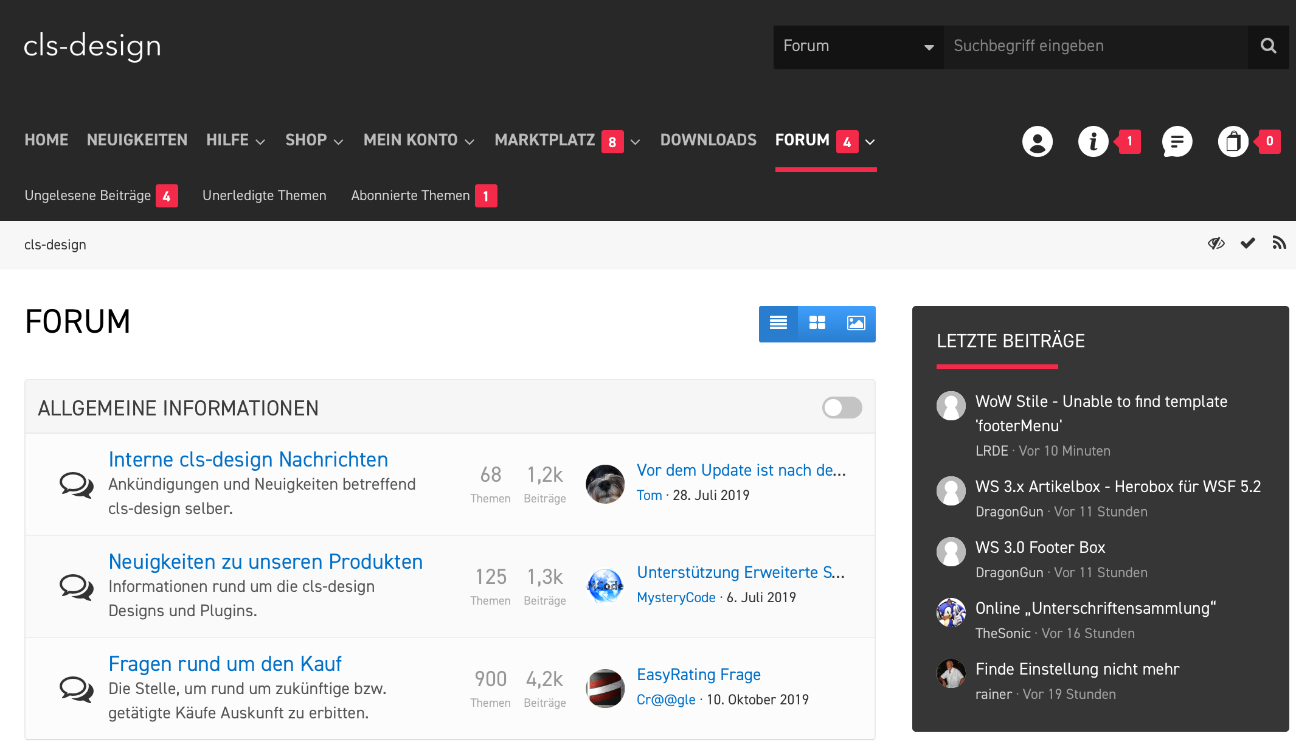
Task: Open the Forum search scope dropdown
Action: click(858, 47)
